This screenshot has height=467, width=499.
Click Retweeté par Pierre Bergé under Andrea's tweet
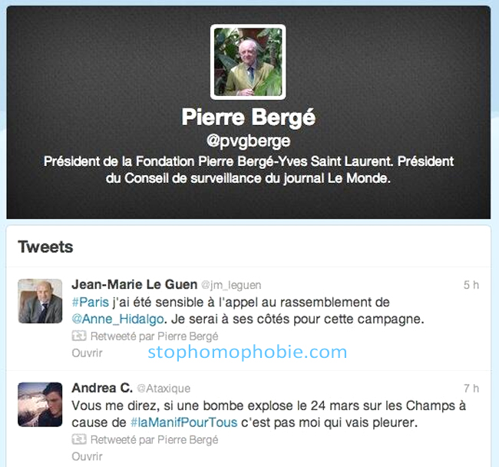pos(154,439)
